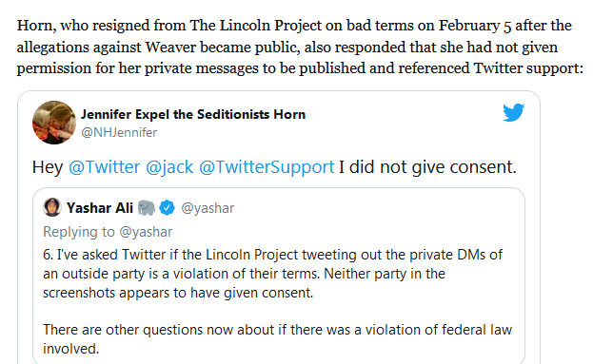The width and height of the screenshot is (593, 364).
Task: Click the 'I did not give consent' text
Action: pos(427,167)
